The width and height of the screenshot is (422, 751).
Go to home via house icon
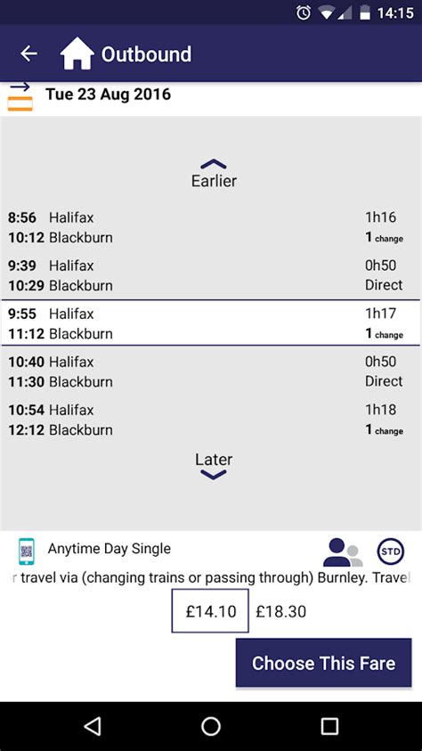coord(77,53)
